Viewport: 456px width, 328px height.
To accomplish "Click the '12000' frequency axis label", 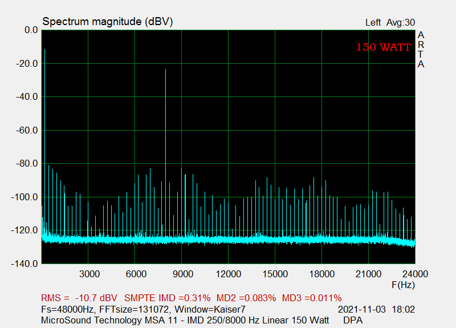I will (x=229, y=274).
